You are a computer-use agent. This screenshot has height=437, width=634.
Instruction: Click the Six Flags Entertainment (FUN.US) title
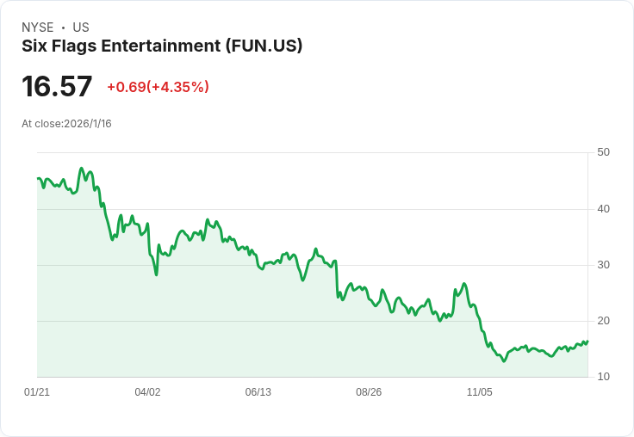pyautogui.click(x=162, y=46)
